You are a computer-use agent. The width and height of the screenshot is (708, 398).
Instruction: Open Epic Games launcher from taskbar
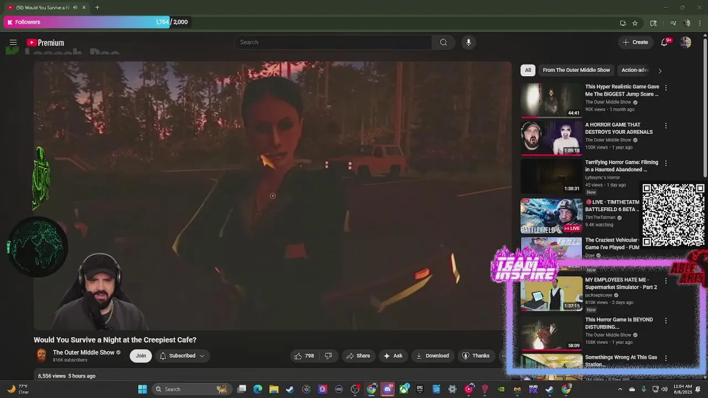click(420, 389)
